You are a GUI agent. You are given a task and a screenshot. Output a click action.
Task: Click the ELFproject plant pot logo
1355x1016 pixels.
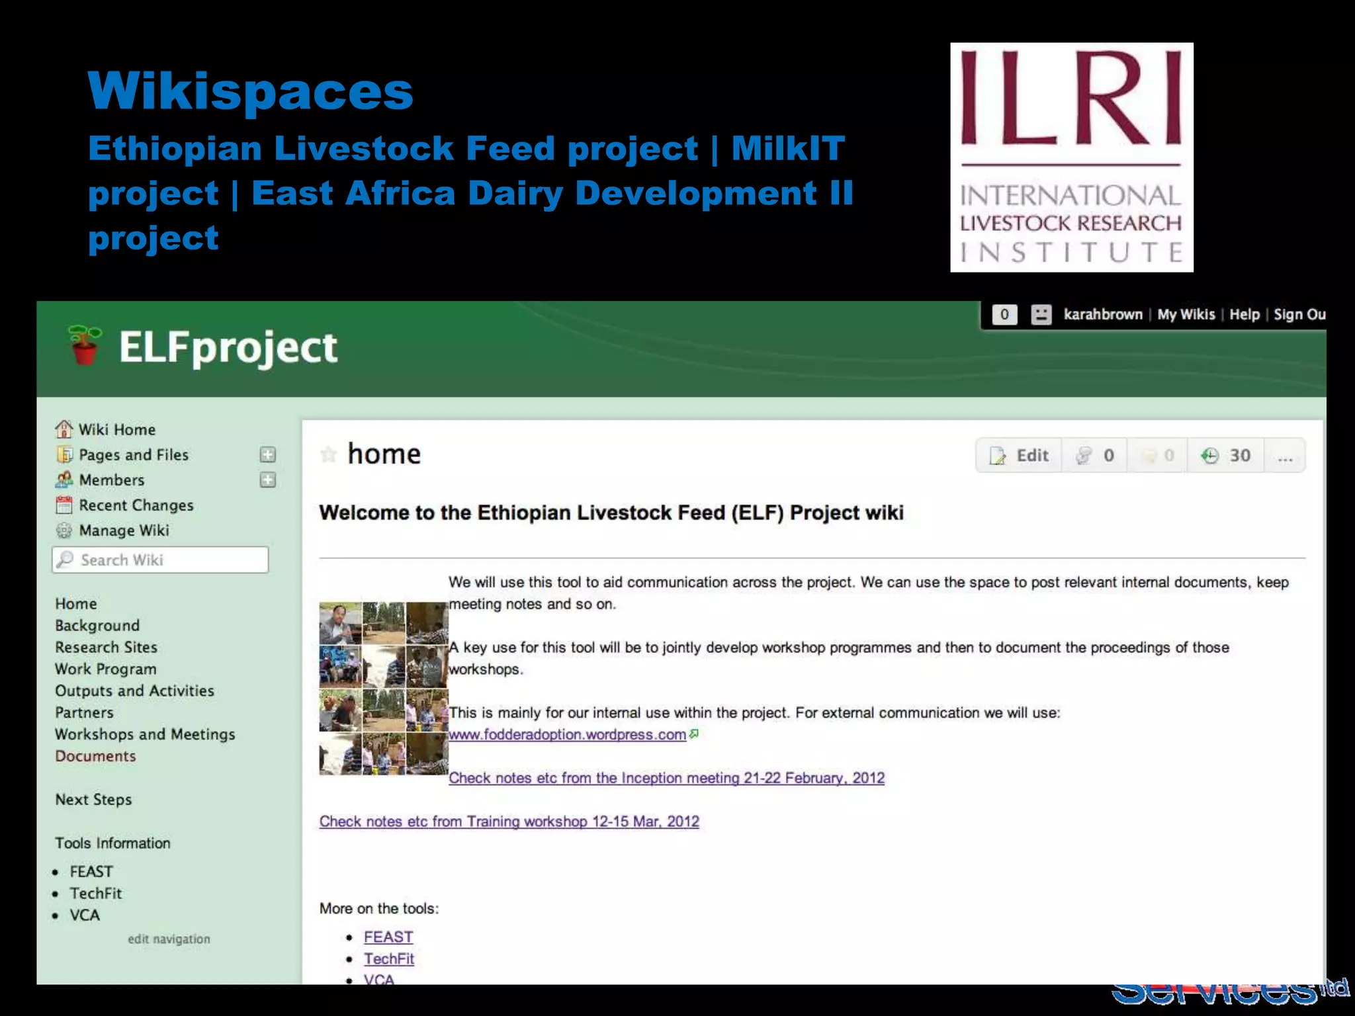click(85, 345)
